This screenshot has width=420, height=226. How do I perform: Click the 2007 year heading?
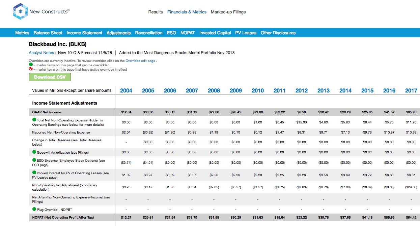pyautogui.click(x=192, y=90)
